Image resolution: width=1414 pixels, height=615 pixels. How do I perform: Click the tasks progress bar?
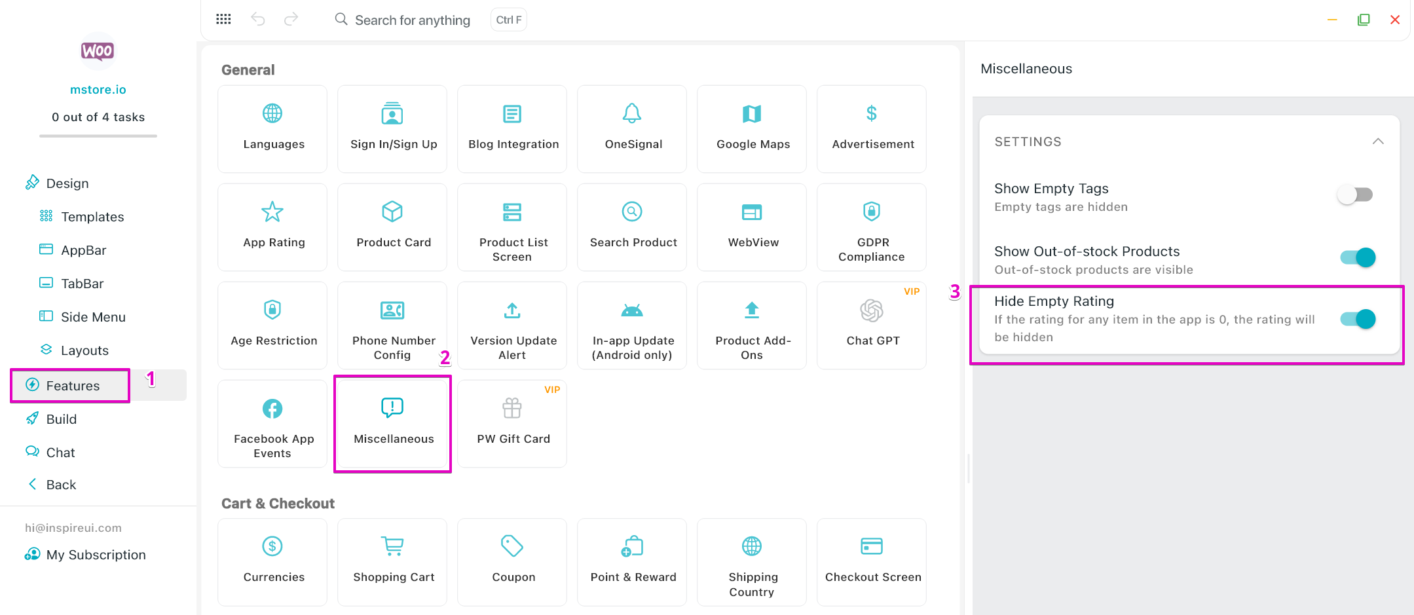point(98,136)
